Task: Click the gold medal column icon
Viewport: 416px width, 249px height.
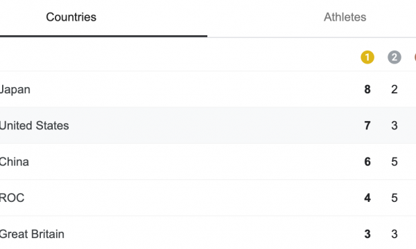Action: click(x=367, y=57)
